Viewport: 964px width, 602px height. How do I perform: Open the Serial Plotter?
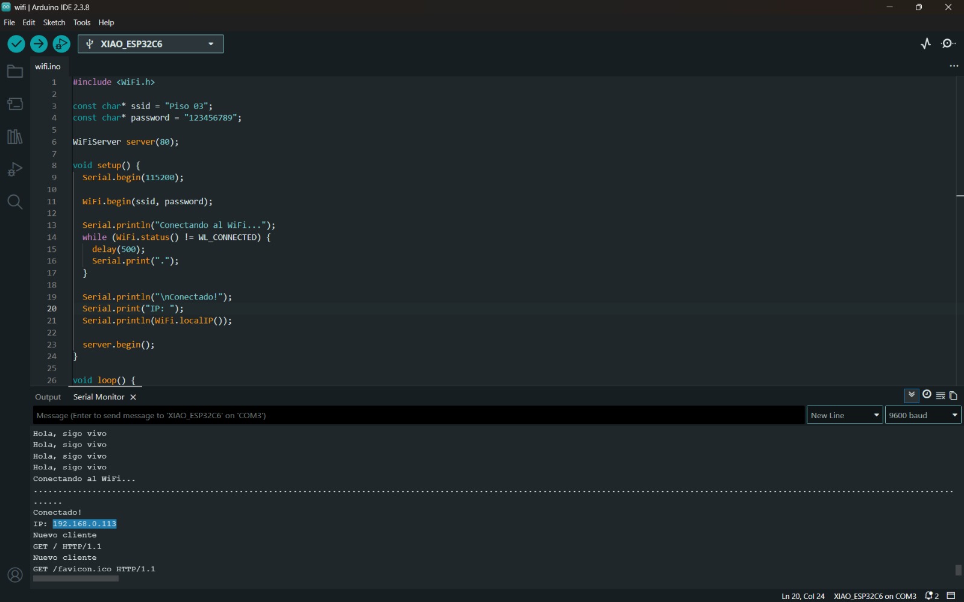click(x=926, y=43)
